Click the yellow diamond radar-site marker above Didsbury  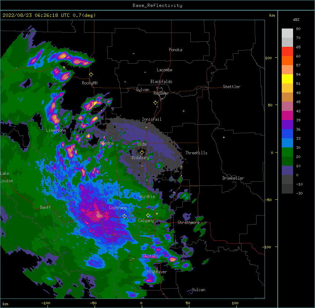coord(142,153)
